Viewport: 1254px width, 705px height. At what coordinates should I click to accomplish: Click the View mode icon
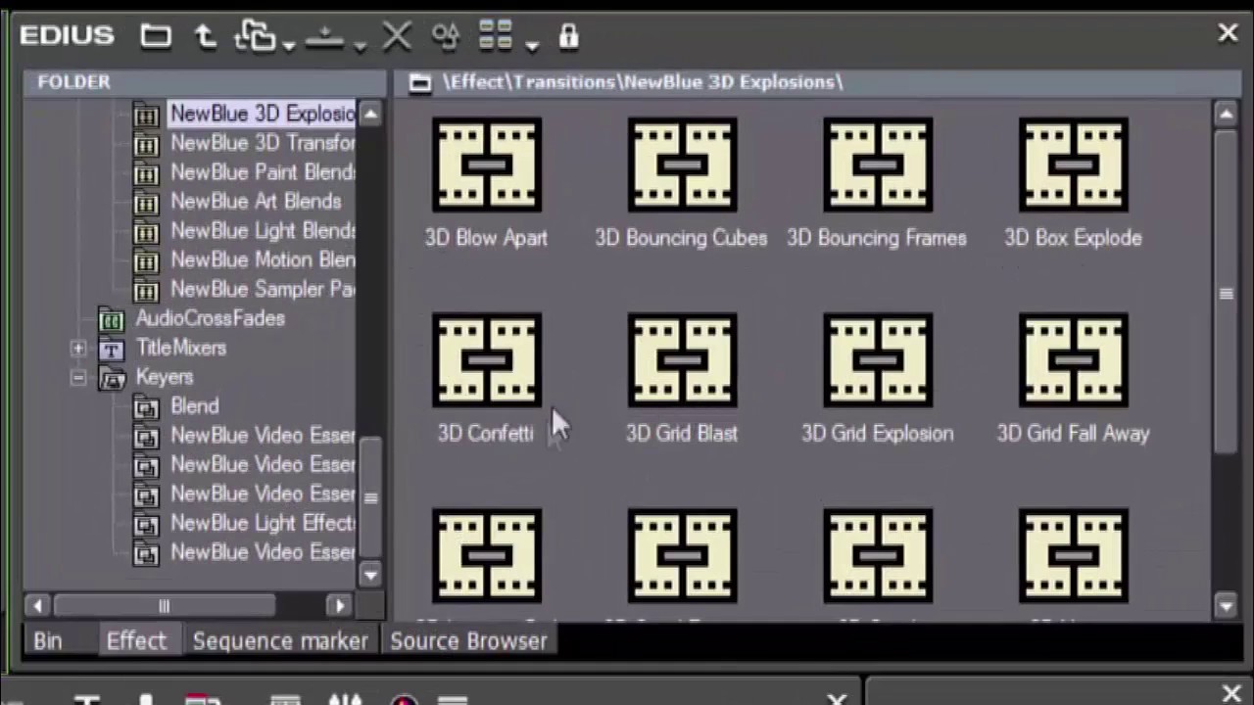(x=496, y=36)
